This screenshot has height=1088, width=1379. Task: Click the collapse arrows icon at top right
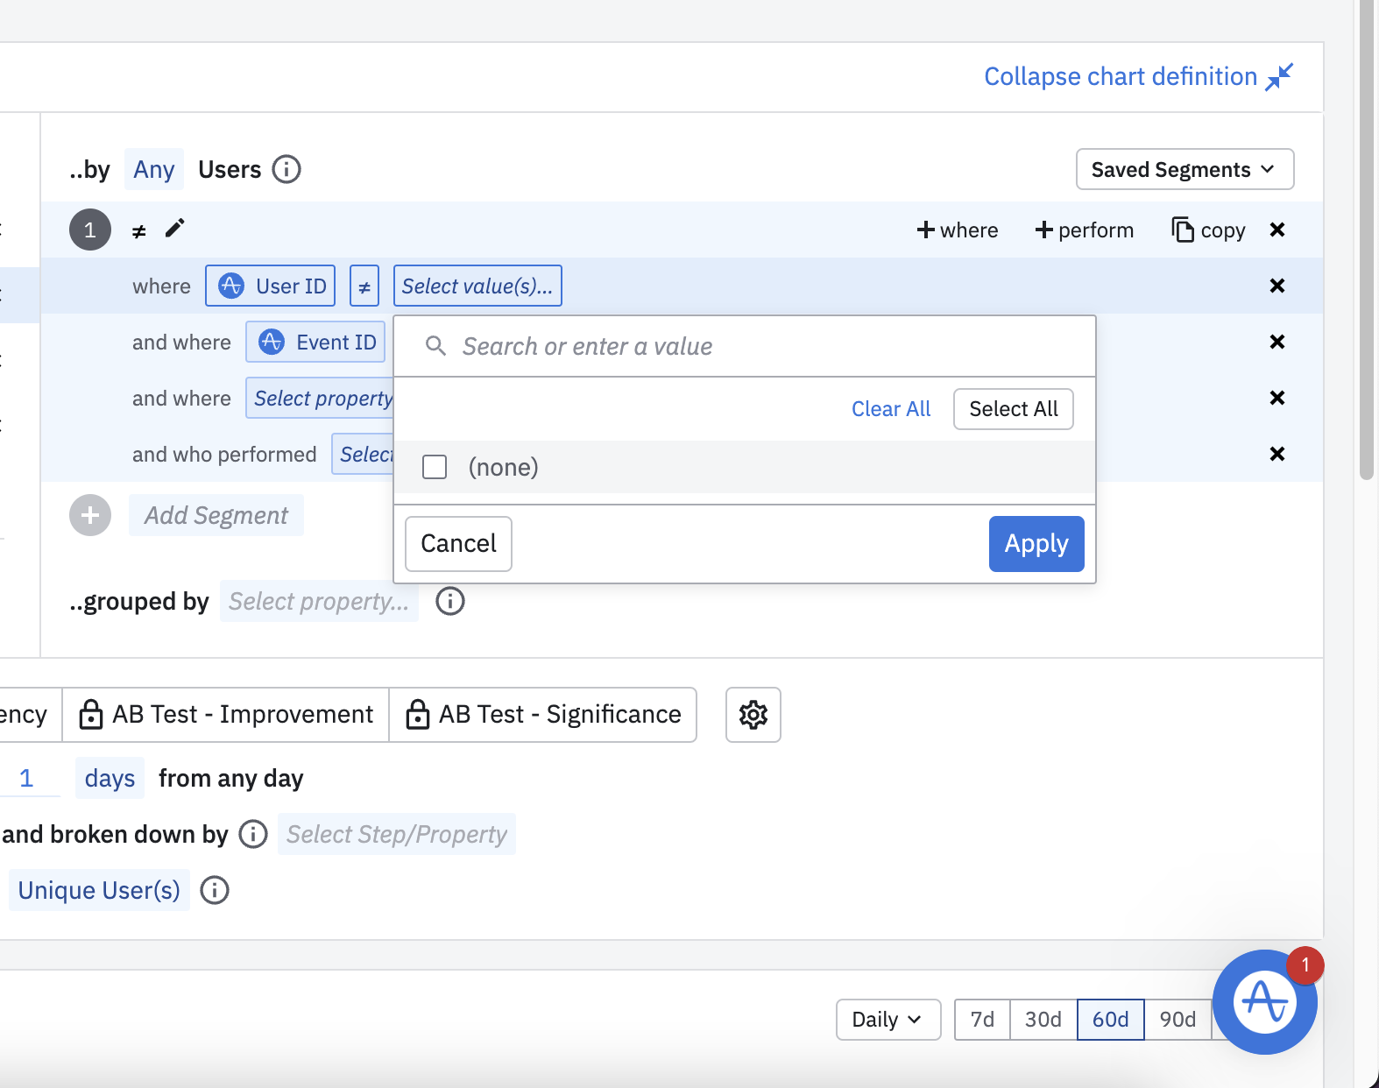[1279, 77]
